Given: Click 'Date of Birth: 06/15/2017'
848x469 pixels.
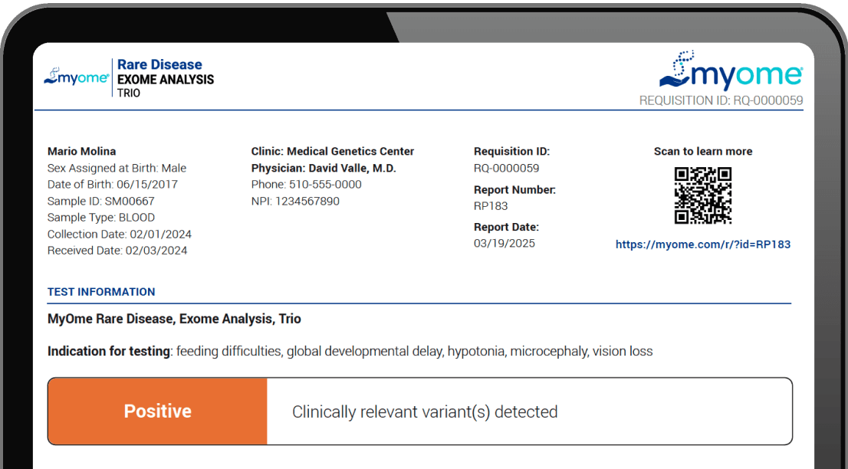Looking at the screenshot, I should click(113, 184).
